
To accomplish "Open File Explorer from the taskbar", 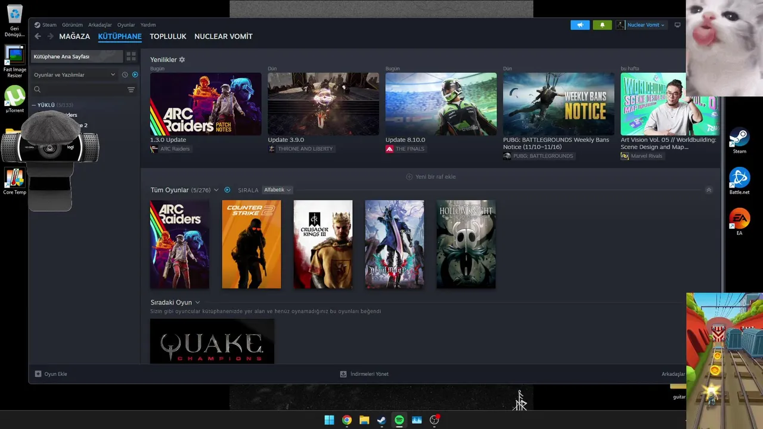I will pos(364,420).
